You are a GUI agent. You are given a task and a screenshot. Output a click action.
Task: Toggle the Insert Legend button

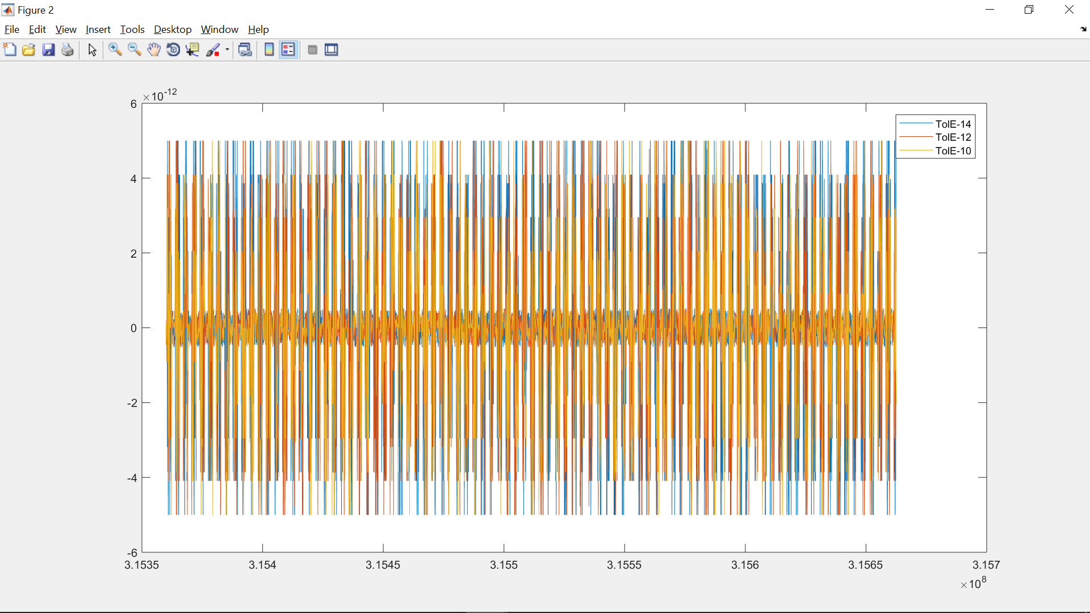(288, 50)
